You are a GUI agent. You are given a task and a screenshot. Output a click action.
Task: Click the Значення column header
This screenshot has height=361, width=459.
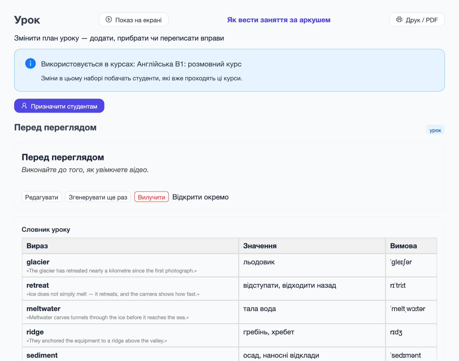[x=312, y=246]
